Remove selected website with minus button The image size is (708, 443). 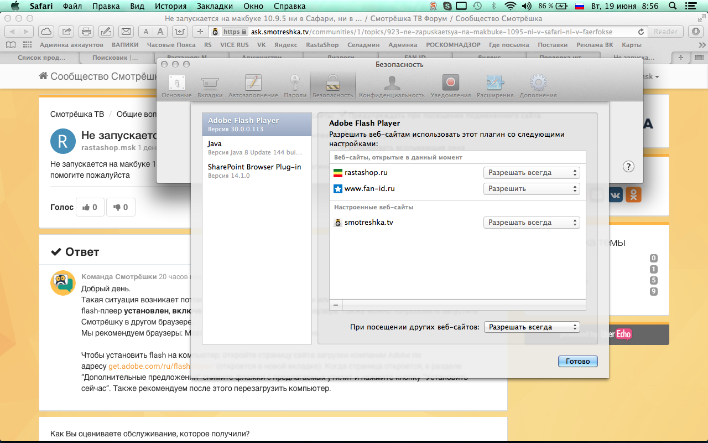[336, 305]
